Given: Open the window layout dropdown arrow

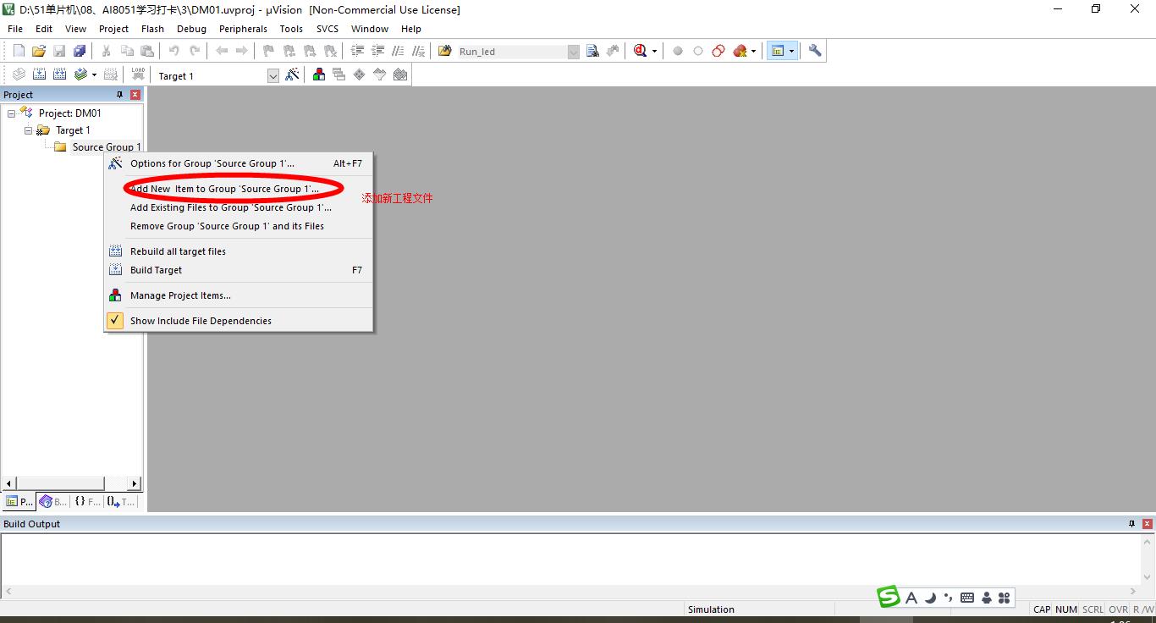Looking at the screenshot, I should 791,52.
